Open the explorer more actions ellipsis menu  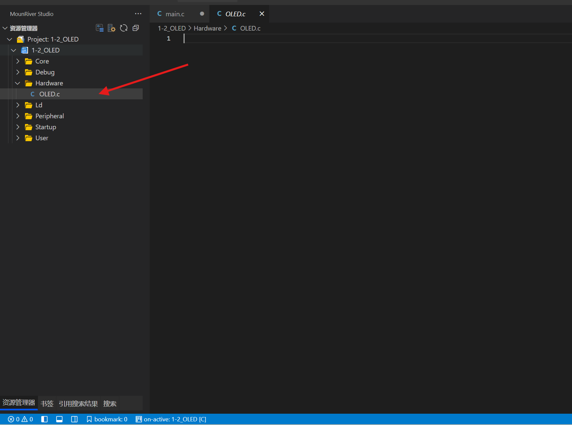click(x=138, y=14)
